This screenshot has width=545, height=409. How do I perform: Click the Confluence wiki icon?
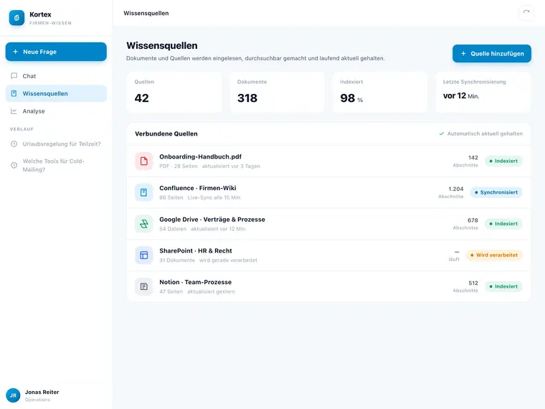tap(144, 192)
